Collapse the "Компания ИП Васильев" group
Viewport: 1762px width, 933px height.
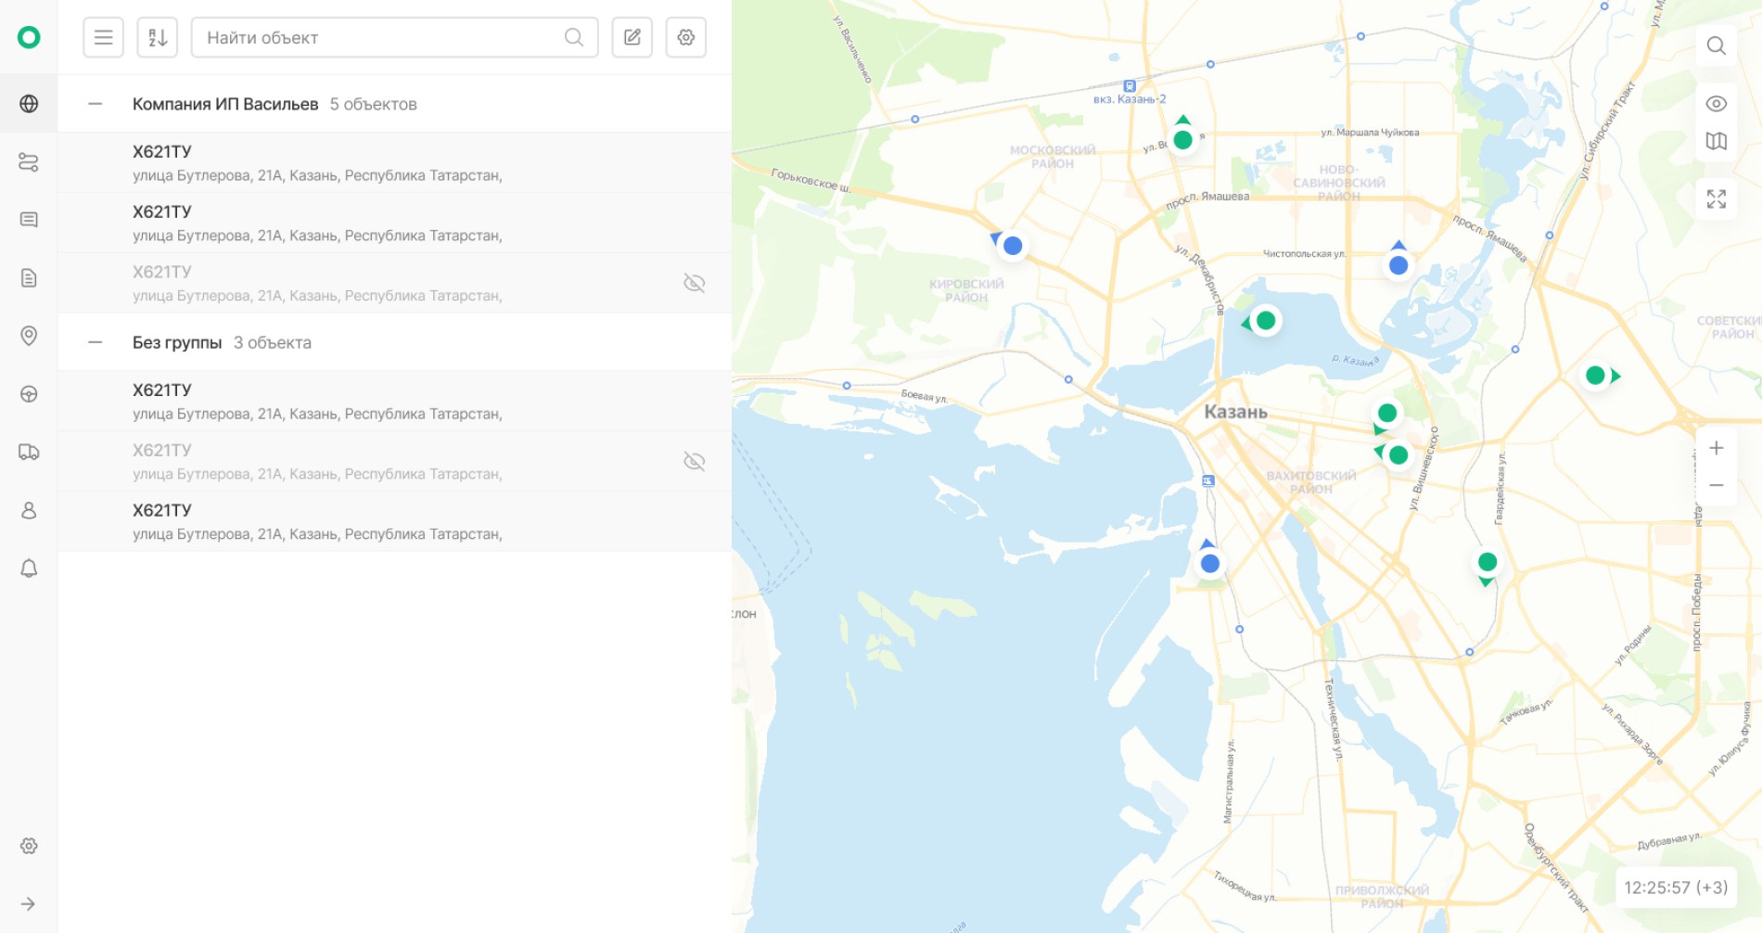coord(95,104)
